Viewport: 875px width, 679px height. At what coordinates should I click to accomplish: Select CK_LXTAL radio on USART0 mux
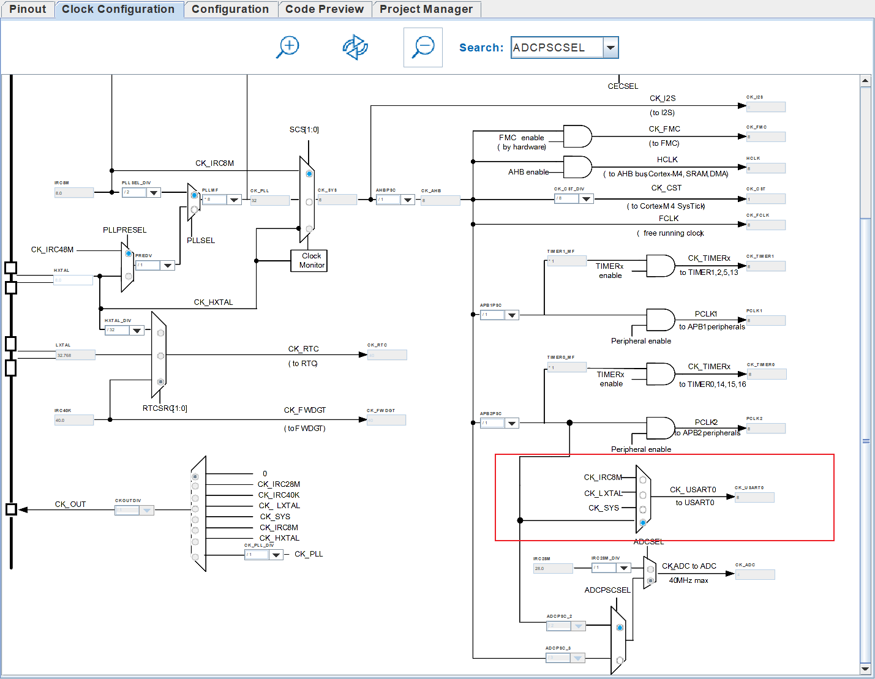coord(643,495)
